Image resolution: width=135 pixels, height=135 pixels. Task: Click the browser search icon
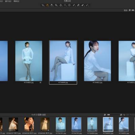point(124,115)
